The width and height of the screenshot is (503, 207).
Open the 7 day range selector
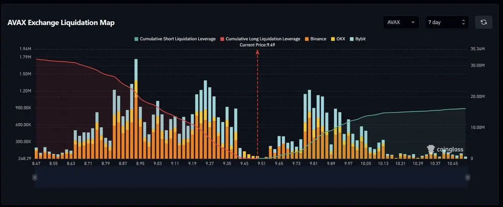click(447, 22)
